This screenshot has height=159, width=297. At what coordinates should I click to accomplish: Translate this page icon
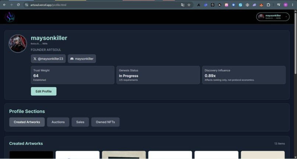183,5
